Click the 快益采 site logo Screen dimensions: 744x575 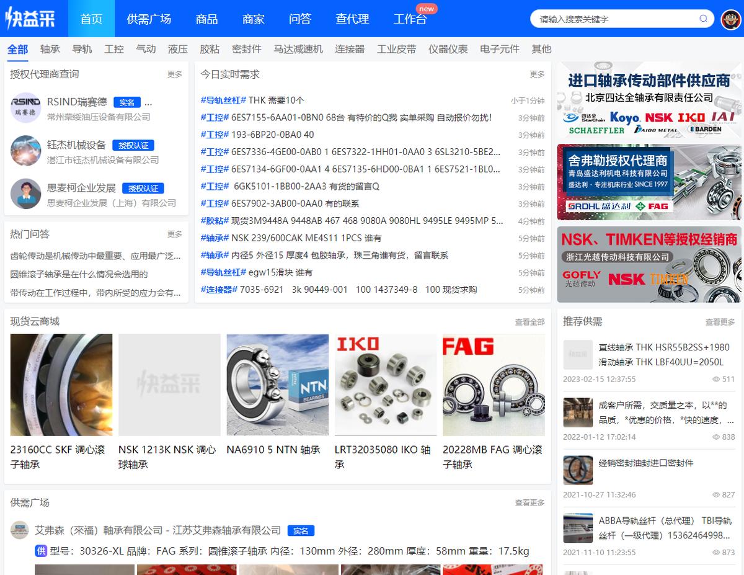pyautogui.click(x=30, y=18)
